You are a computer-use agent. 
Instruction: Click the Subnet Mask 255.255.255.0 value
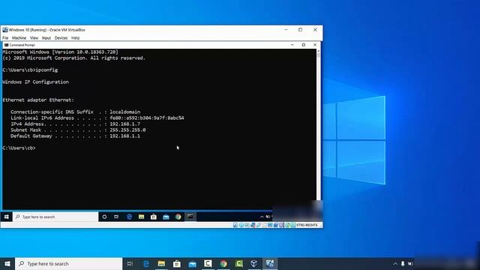click(127, 130)
